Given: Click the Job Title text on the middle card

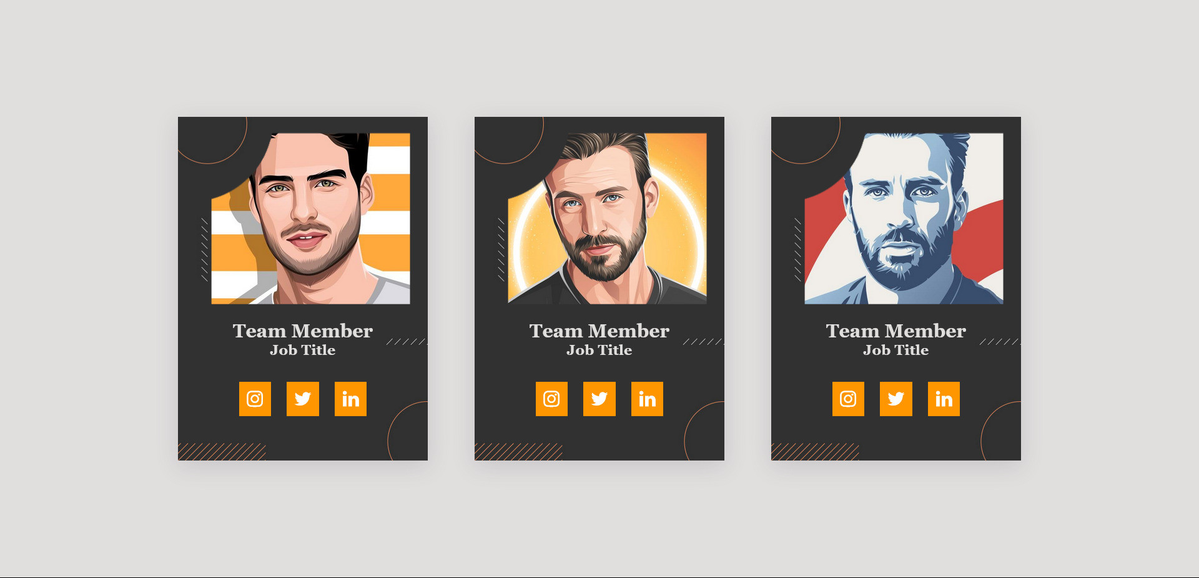Looking at the screenshot, I should 599,350.
